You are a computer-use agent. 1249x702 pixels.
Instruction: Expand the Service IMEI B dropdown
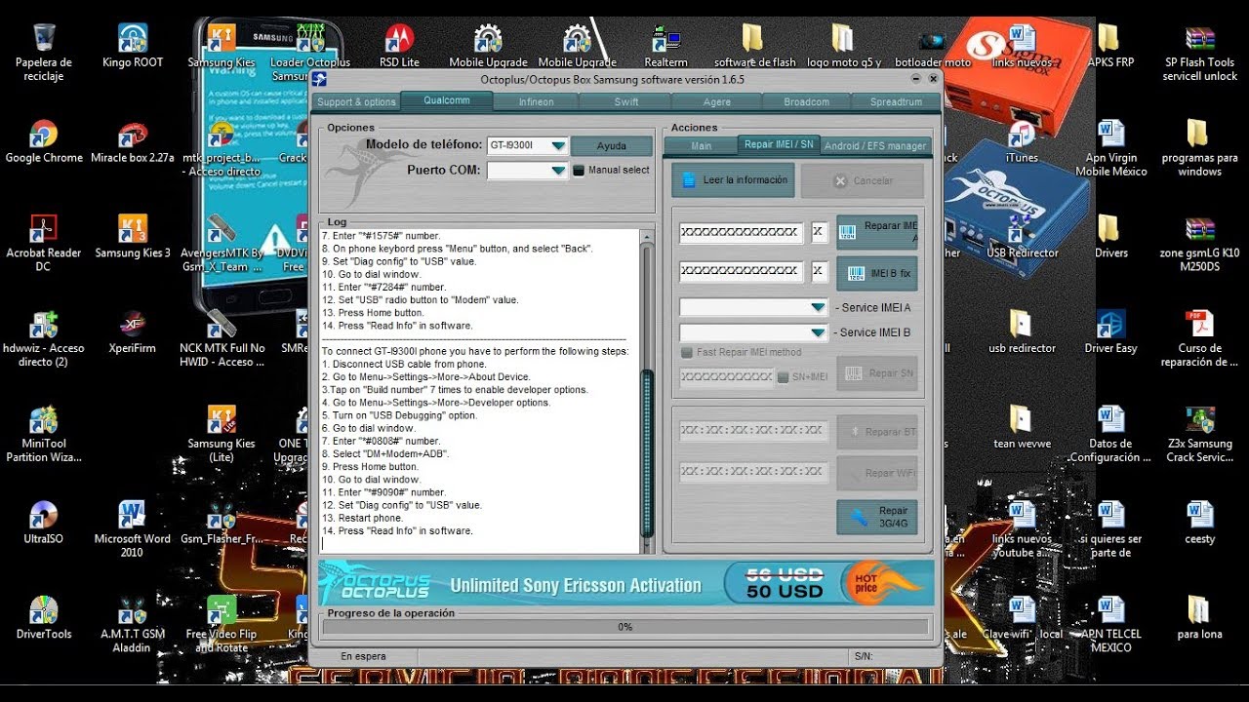819,332
